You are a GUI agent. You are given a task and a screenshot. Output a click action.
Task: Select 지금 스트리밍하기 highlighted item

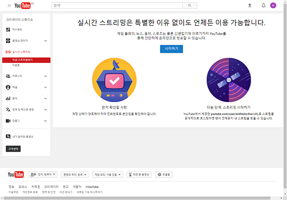tap(26, 60)
